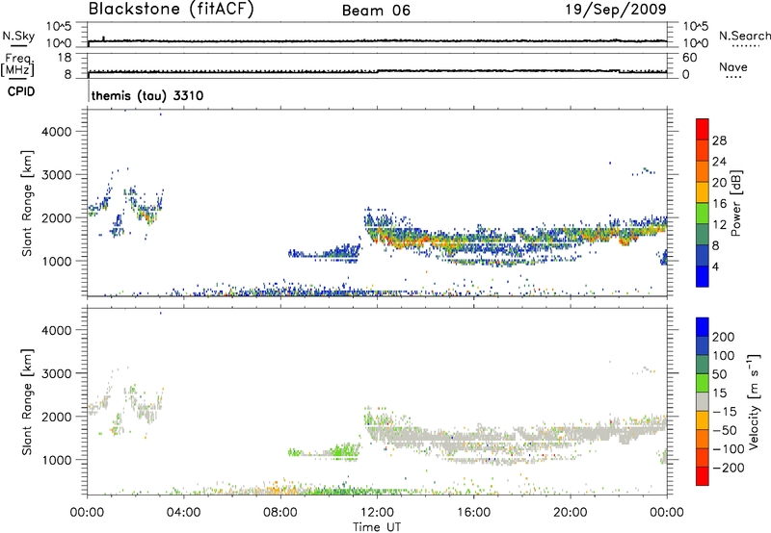Click 'Slant Range [km]' label of Velocity panel
This screenshot has height=533, width=771.
point(27,402)
